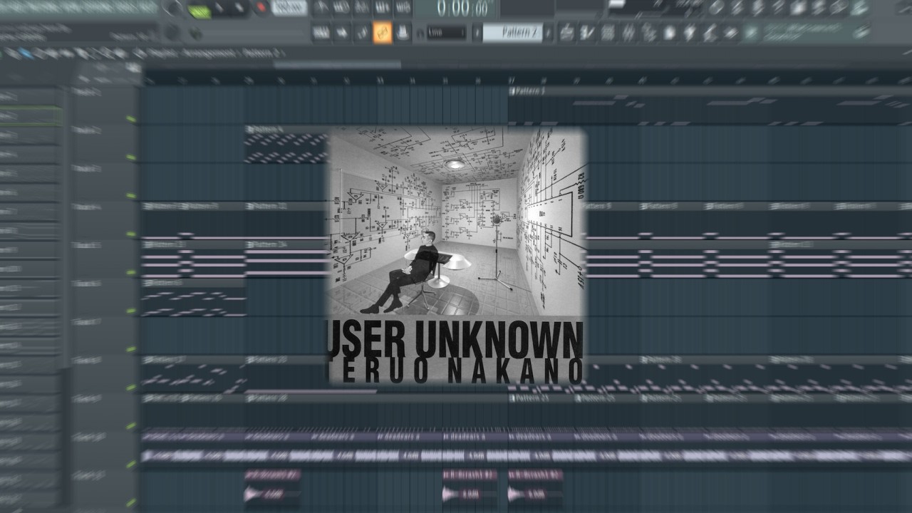Step to next pattern with selector arrow
The width and height of the screenshot is (912, 513).
tap(548, 33)
